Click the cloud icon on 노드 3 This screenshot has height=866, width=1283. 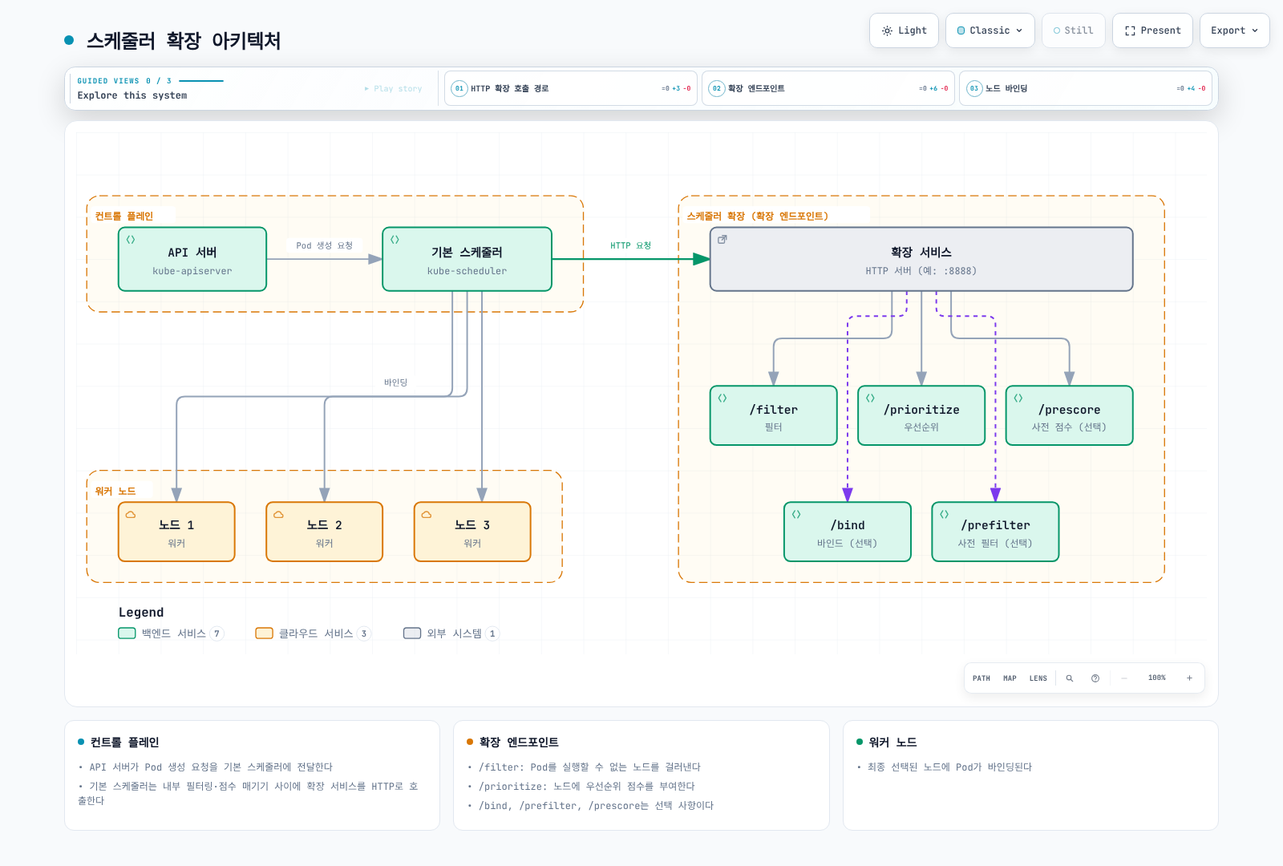click(427, 514)
